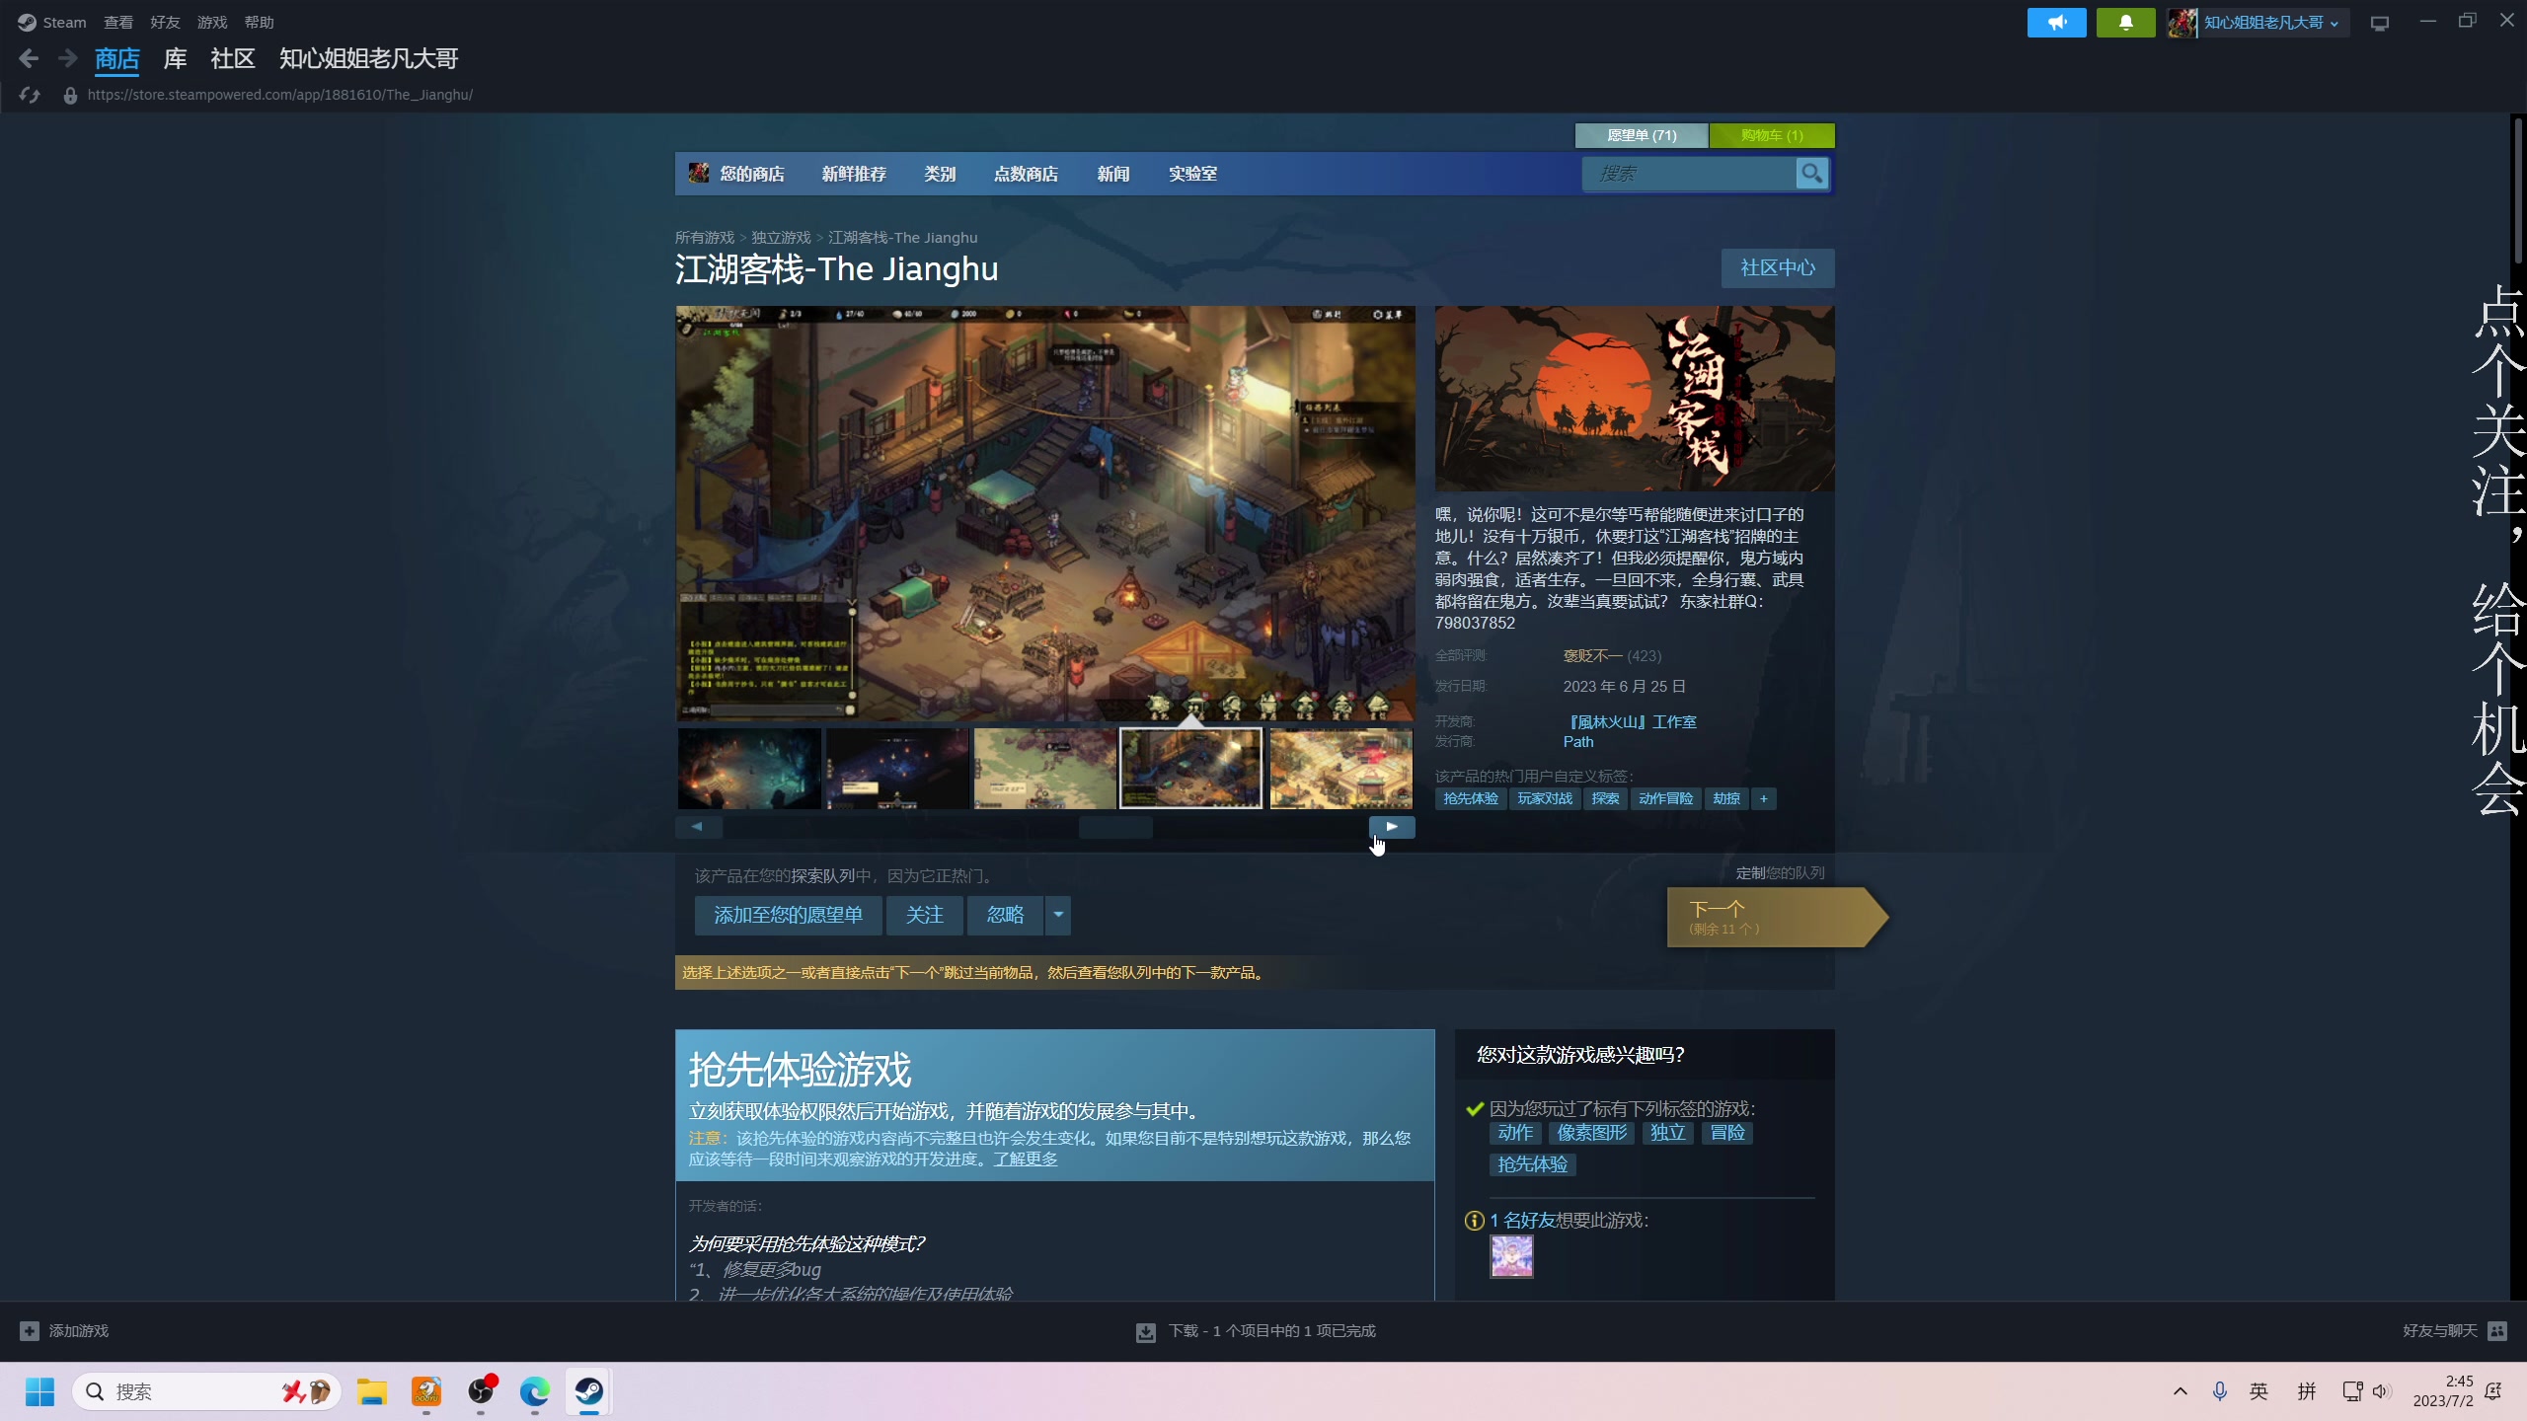
Task: Reload the store page
Action: (x=30, y=95)
